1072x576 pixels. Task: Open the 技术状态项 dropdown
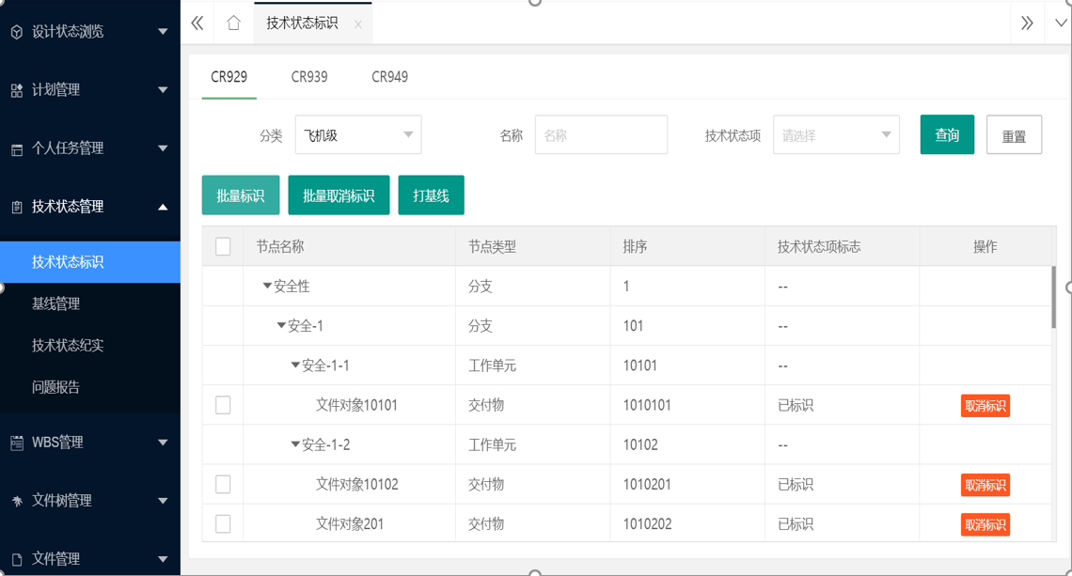tap(836, 135)
